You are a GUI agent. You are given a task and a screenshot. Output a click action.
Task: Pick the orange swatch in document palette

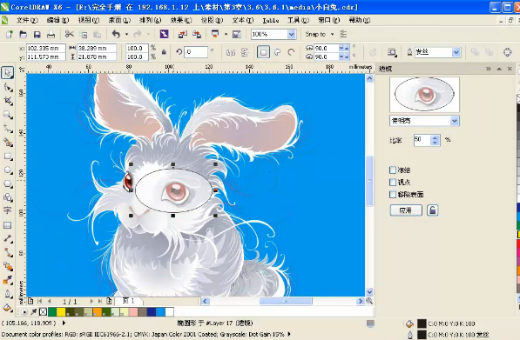pos(97,312)
